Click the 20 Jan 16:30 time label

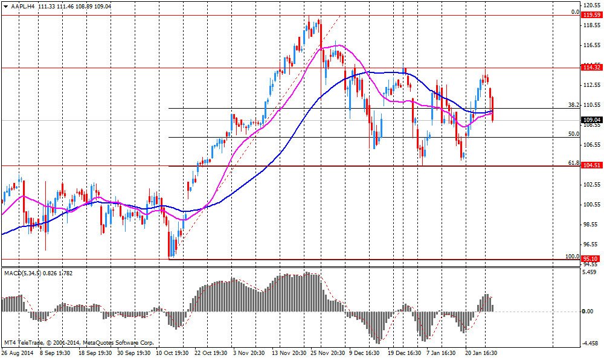coord(481,353)
